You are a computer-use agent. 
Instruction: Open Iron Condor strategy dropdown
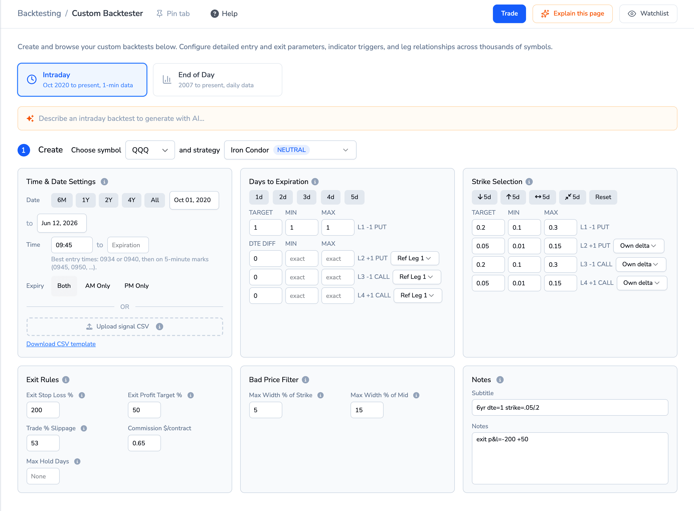tap(290, 150)
